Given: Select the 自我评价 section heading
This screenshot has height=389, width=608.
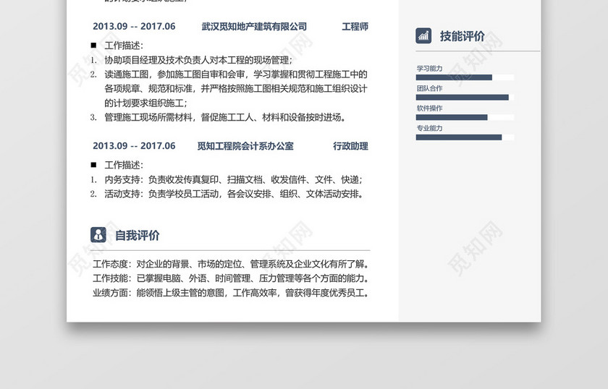Looking at the screenshot, I should pos(138,235).
